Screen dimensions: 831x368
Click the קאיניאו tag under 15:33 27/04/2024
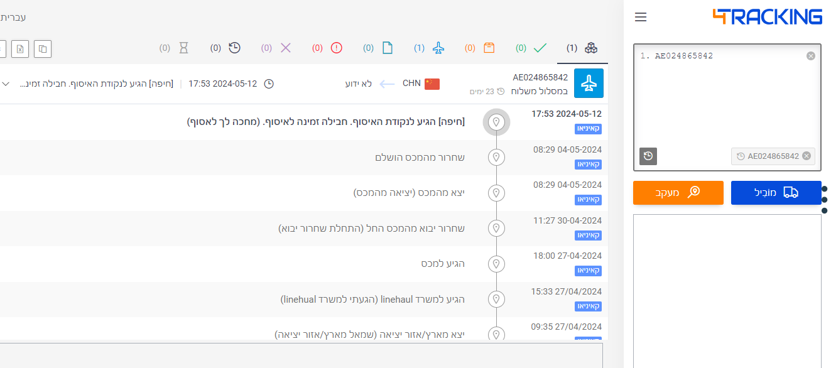[589, 306]
